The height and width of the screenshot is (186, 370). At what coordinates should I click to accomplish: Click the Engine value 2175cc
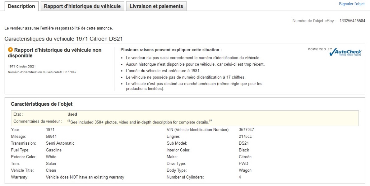tap(245, 137)
